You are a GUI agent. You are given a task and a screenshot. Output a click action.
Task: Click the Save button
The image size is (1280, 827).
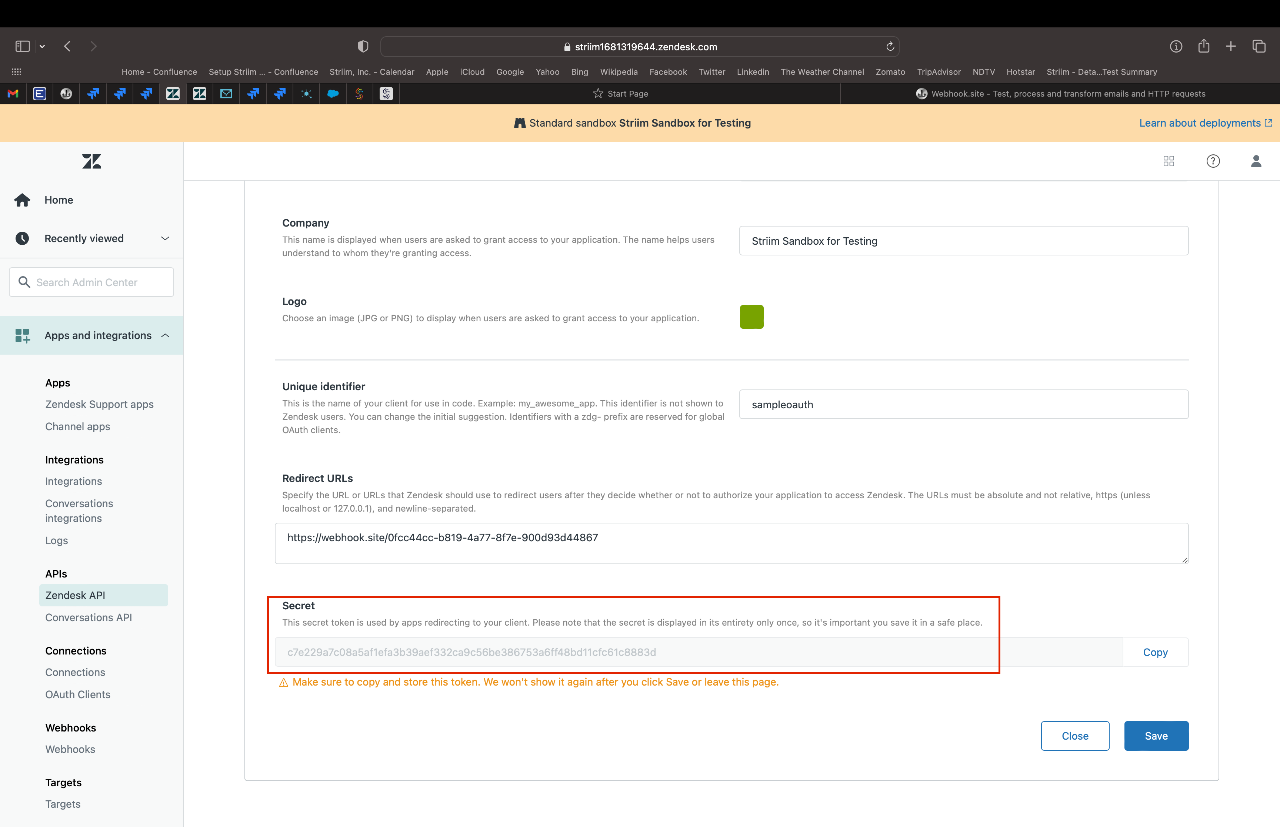click(1156, 736)
